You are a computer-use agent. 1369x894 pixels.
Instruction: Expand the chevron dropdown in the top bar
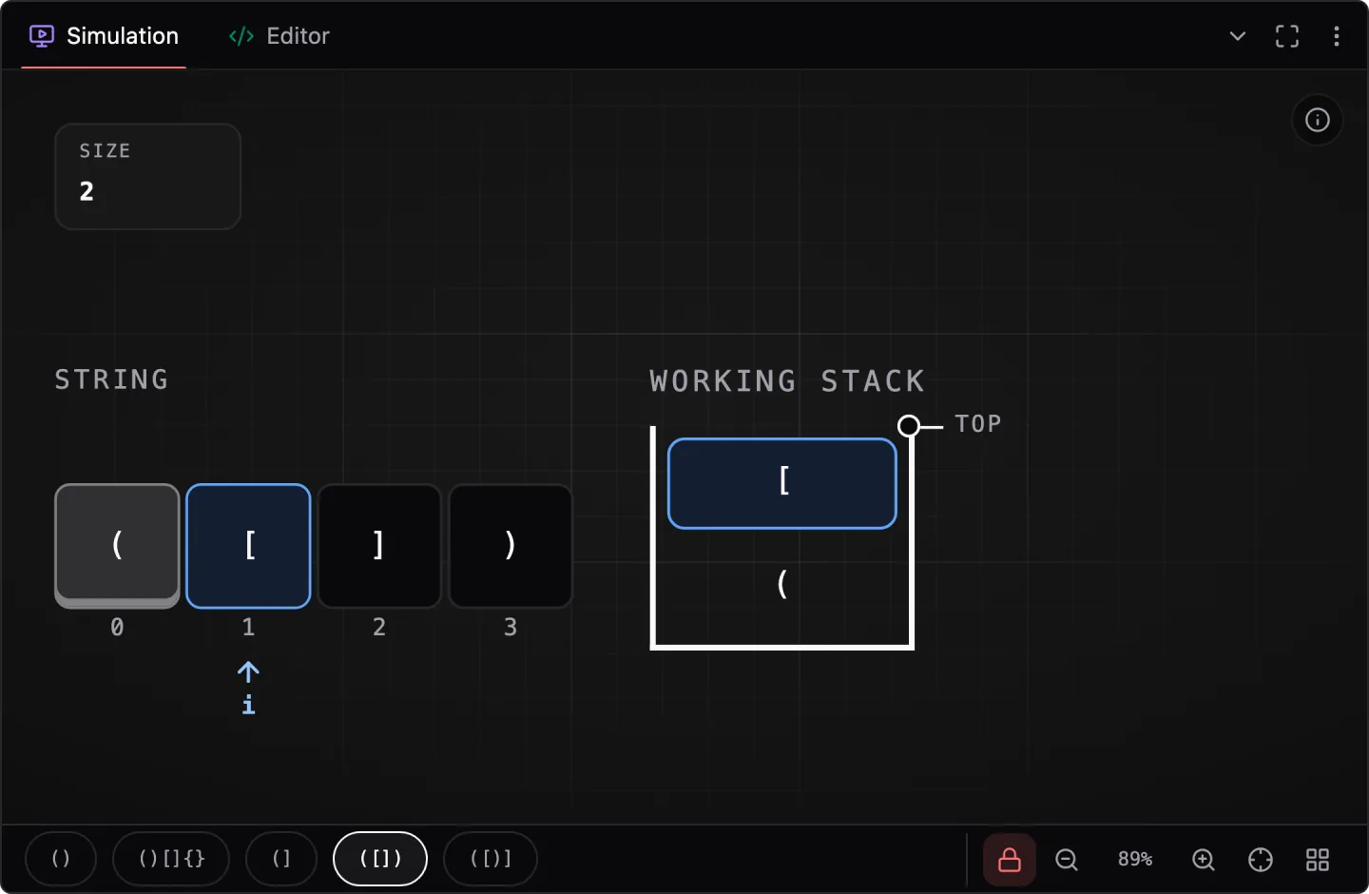pos(1238,36)
